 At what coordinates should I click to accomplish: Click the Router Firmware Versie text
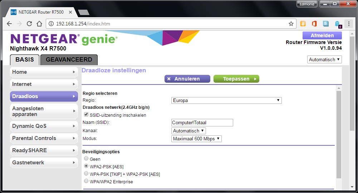[314, 42]
